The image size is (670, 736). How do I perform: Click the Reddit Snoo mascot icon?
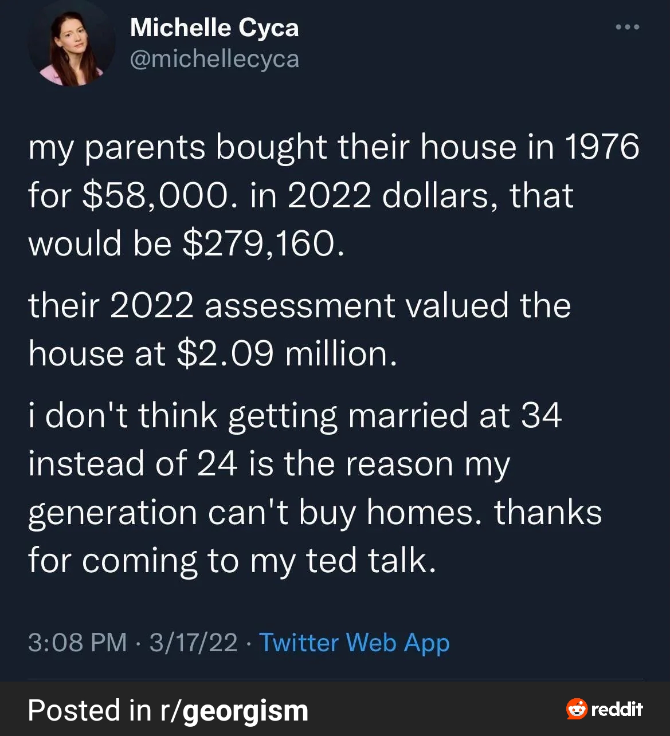click(x=577, y=709)
